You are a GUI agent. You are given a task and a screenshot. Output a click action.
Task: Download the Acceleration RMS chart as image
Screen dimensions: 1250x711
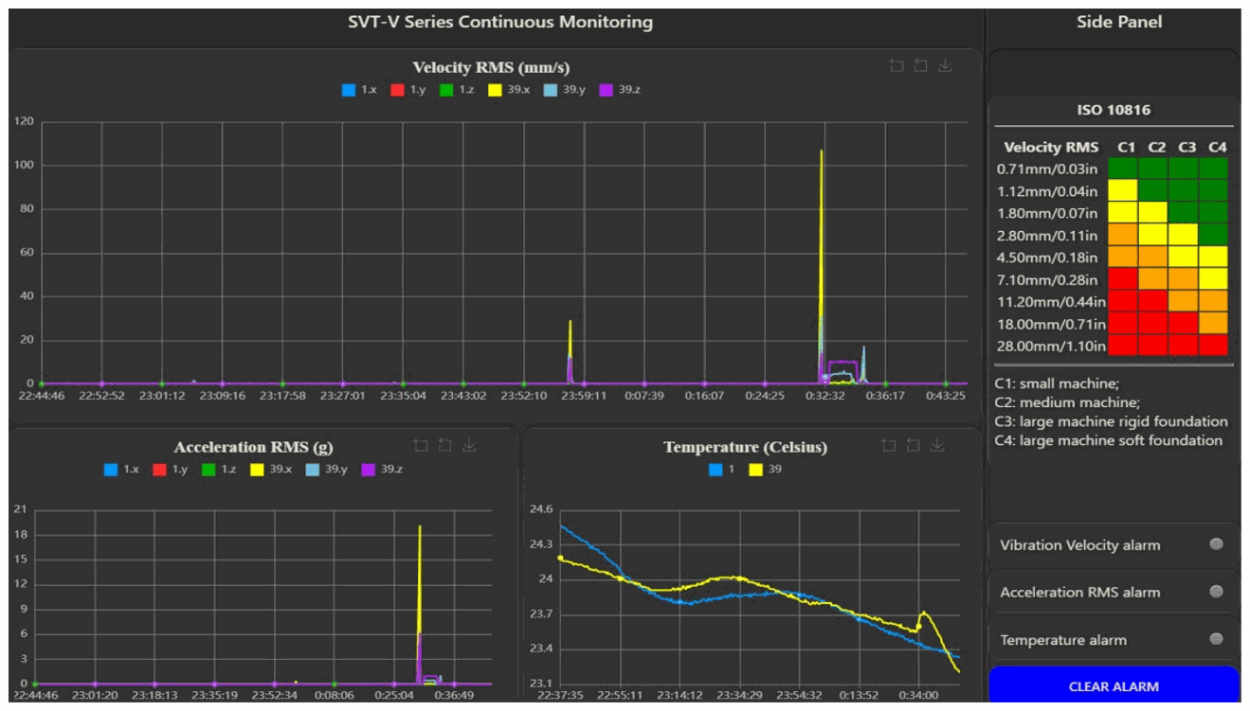pos(469,446)
